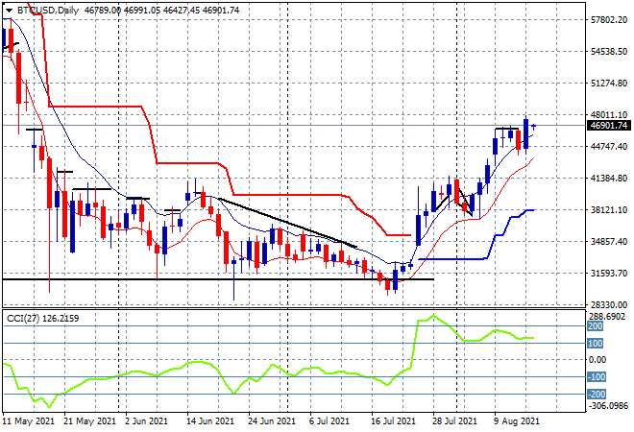Click the 6 Jul 2021 date label

[x=329, y=421]
